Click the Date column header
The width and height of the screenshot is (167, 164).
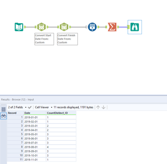click(x=35, y=113)
